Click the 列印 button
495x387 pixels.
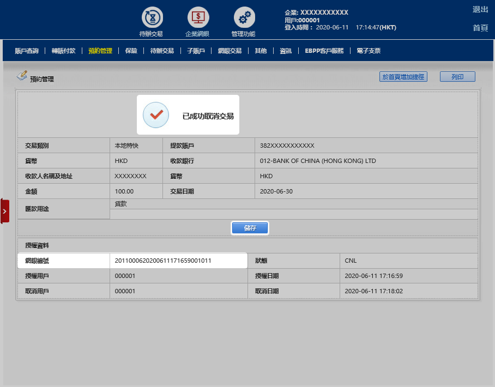tap(457, 77)
